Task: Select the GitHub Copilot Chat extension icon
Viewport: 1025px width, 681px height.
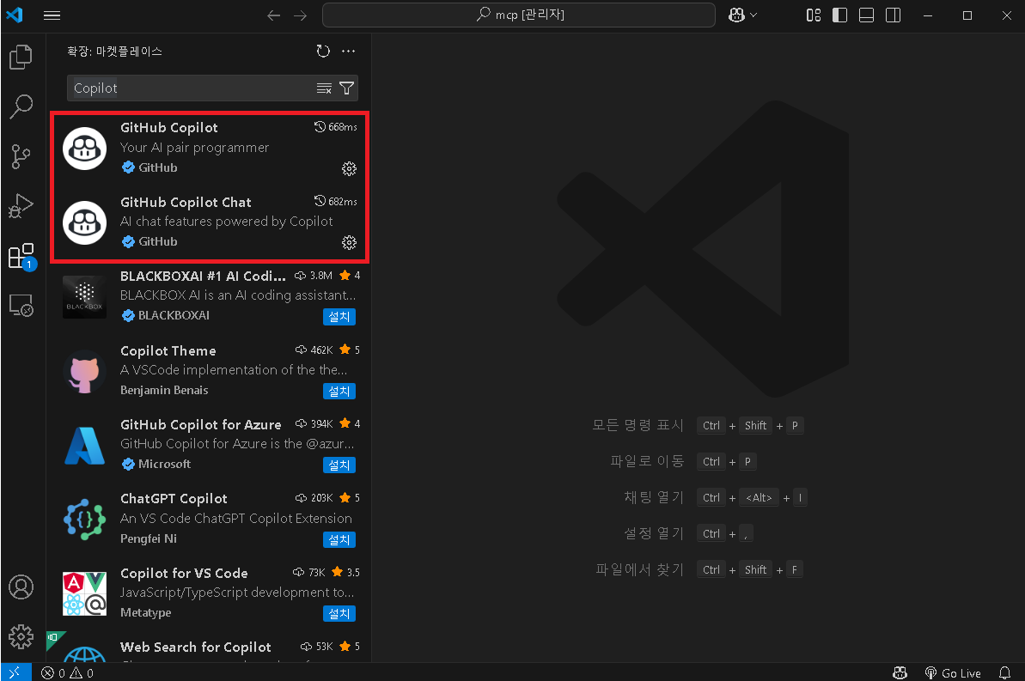Action: (x=84, y=223)
